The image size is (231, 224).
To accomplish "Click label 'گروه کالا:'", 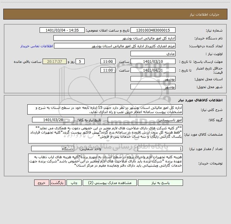I will click(x=215, y=120).
